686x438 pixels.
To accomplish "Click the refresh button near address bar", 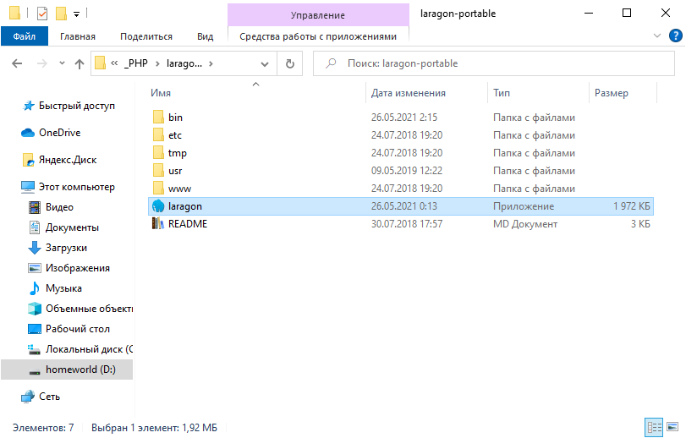I will [290, 63].
